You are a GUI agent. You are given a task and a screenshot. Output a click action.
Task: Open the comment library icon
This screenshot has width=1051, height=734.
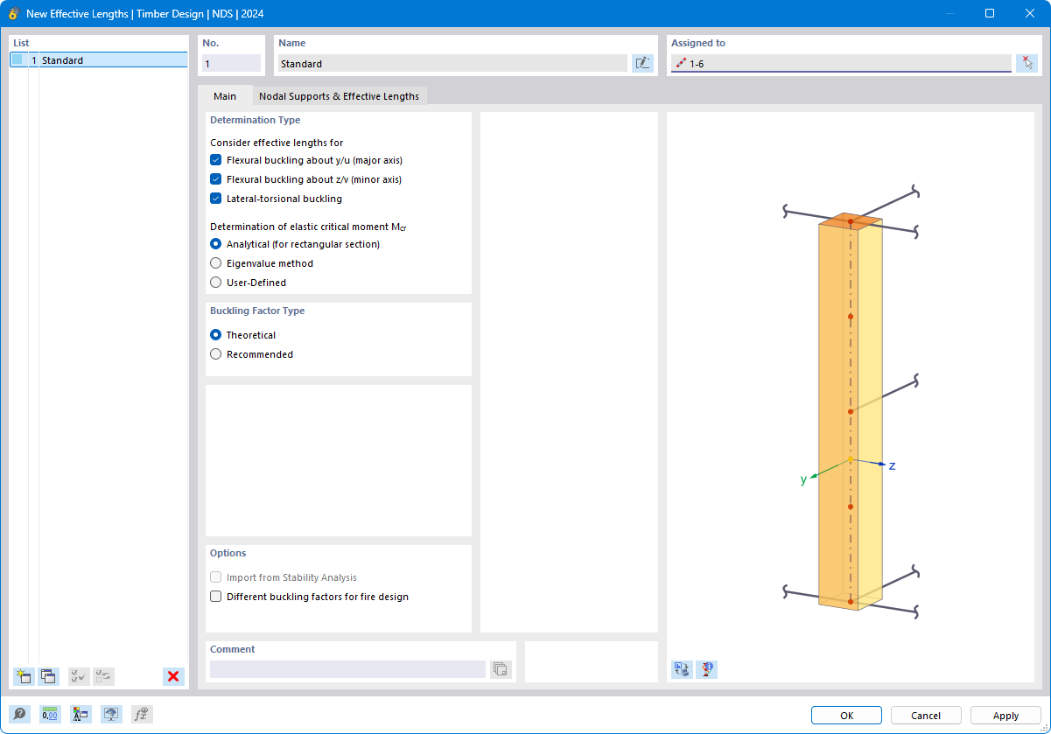point(501,669)
